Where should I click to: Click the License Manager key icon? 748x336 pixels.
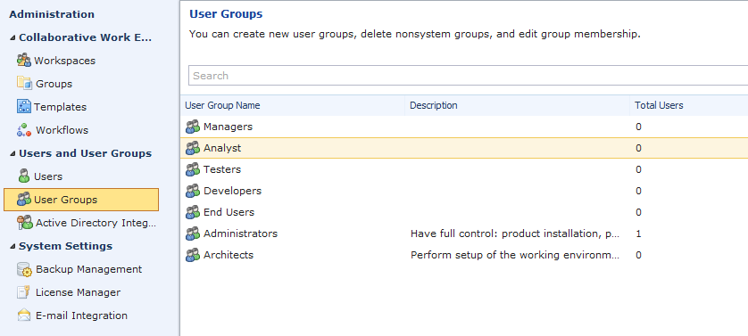pyautogui.click(x=24, y=292)
